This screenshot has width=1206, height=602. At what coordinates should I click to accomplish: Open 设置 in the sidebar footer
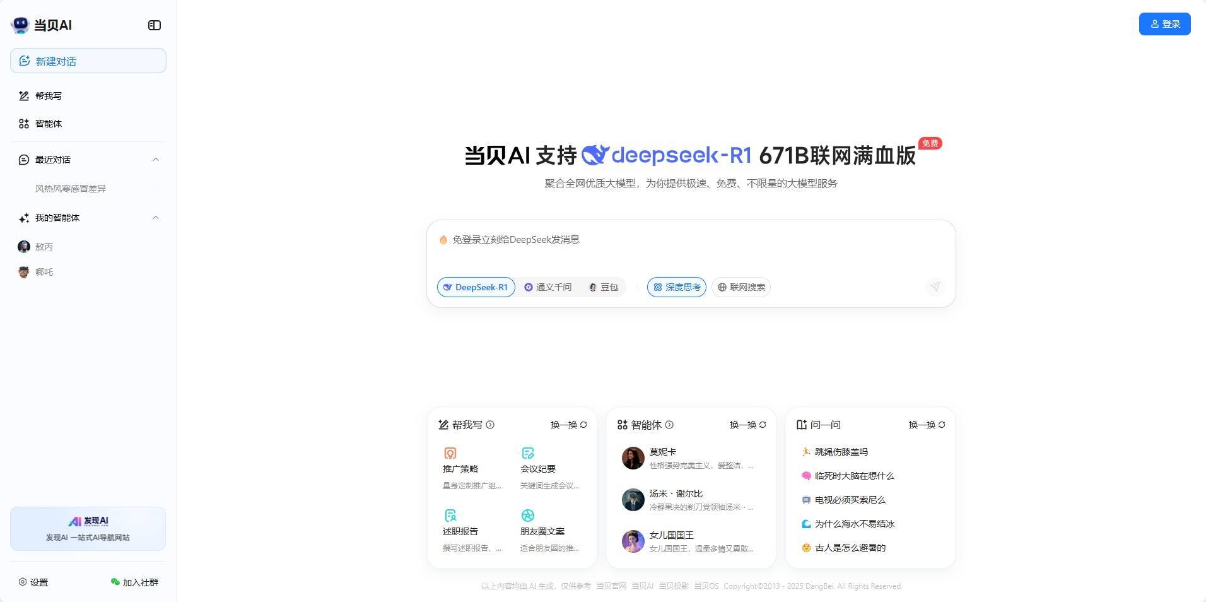point(33,582)
